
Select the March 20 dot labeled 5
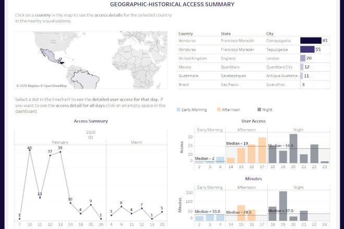pyautogui.click(x=162, y=212)
